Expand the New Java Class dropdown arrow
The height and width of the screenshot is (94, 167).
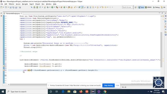click(x=67, y=7)
